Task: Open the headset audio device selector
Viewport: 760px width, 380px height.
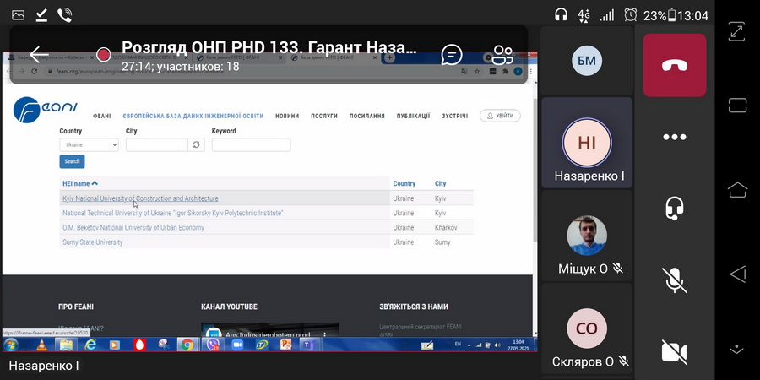Action: (674, 208)
